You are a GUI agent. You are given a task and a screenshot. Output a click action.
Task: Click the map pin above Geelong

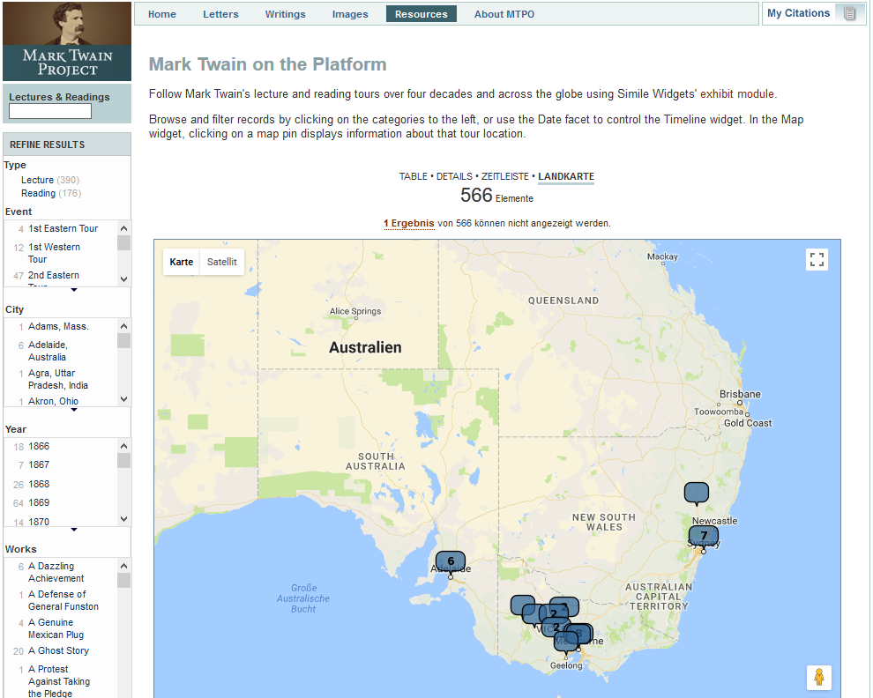[565, 642]
